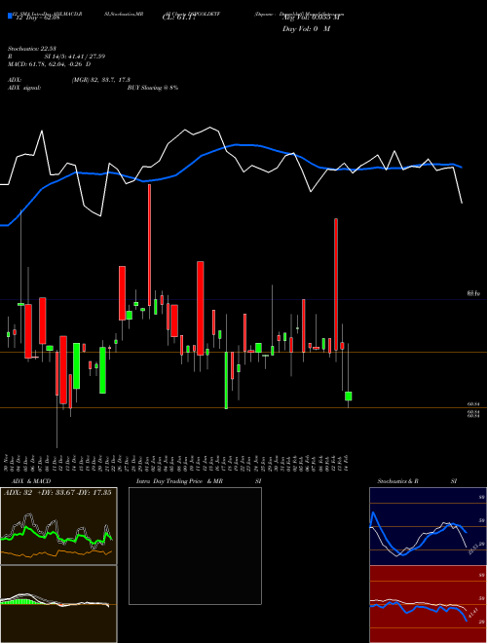Click the 'ADX signal:' label
Image resolution: width=487 pixels, height=643 pixels.
tap(24, 88)
